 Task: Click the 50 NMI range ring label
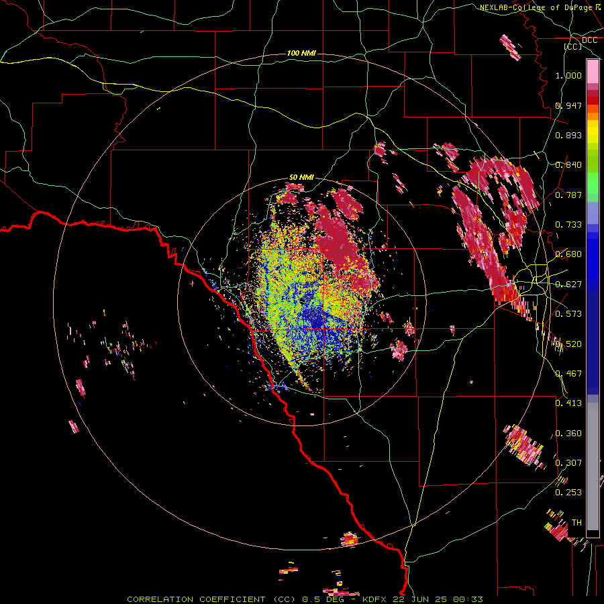[301, 177]
